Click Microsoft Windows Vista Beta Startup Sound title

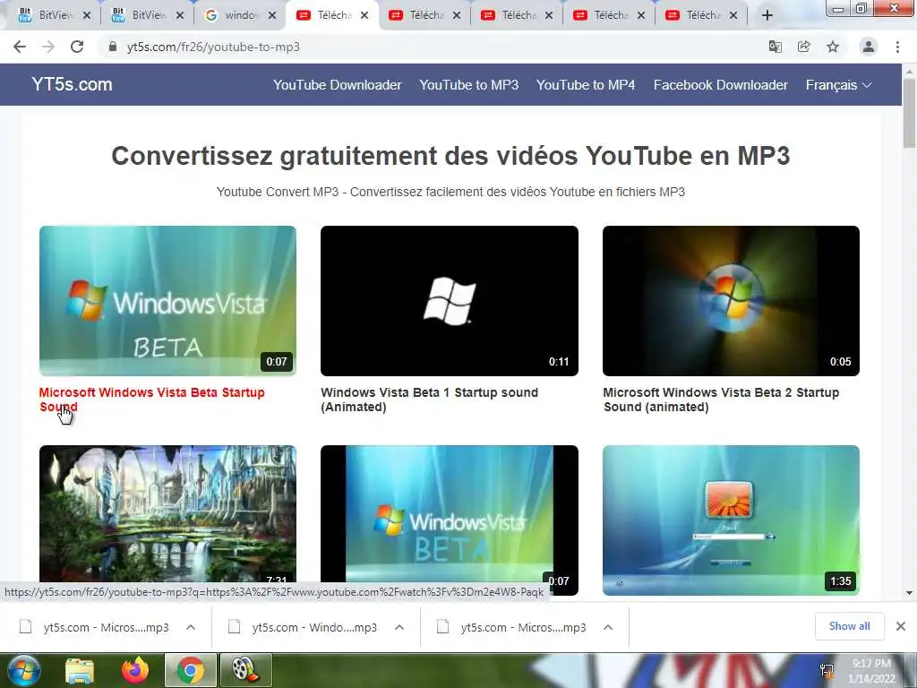point(152,400)
